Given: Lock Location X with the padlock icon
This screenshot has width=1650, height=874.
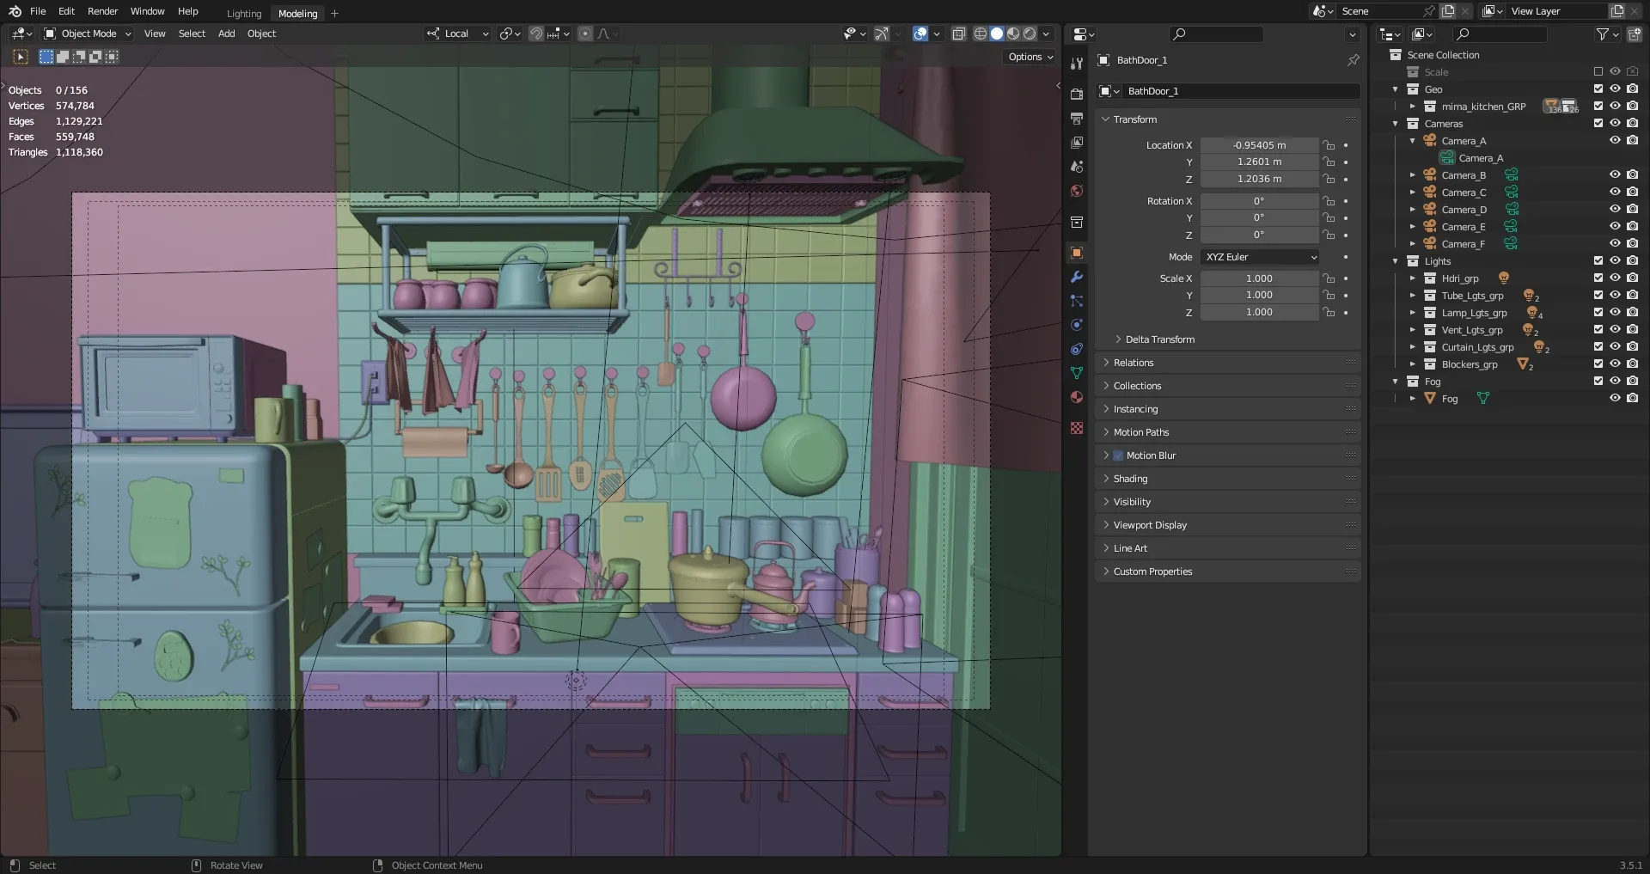Looking at the screenshot, I should [x=1329, y=145].
